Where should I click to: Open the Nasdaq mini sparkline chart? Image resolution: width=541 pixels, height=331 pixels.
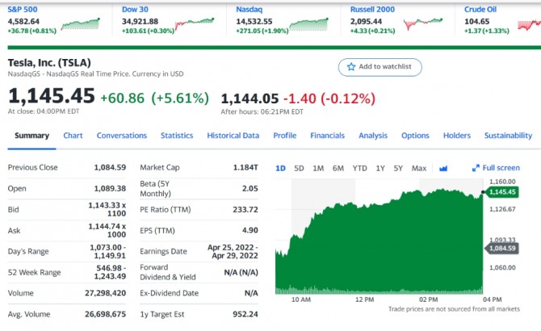click(308, 24)
